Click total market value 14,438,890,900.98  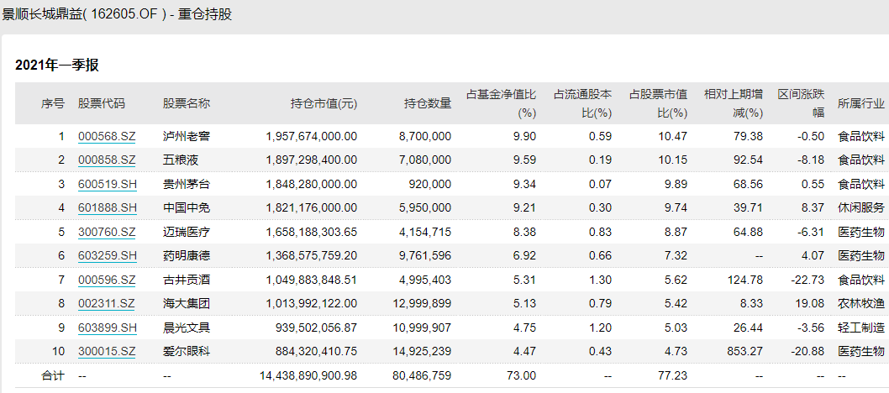click(x=308, y=375)
